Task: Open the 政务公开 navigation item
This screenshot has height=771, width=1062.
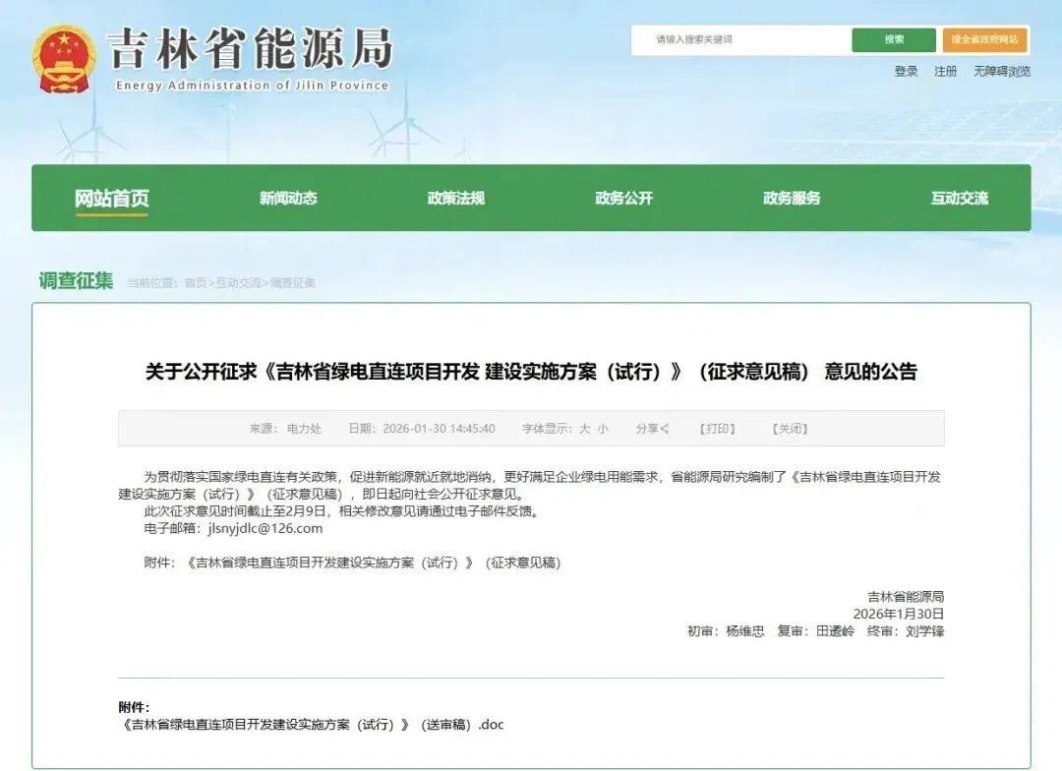Action: pyautogui.click(x=623, y=199)
